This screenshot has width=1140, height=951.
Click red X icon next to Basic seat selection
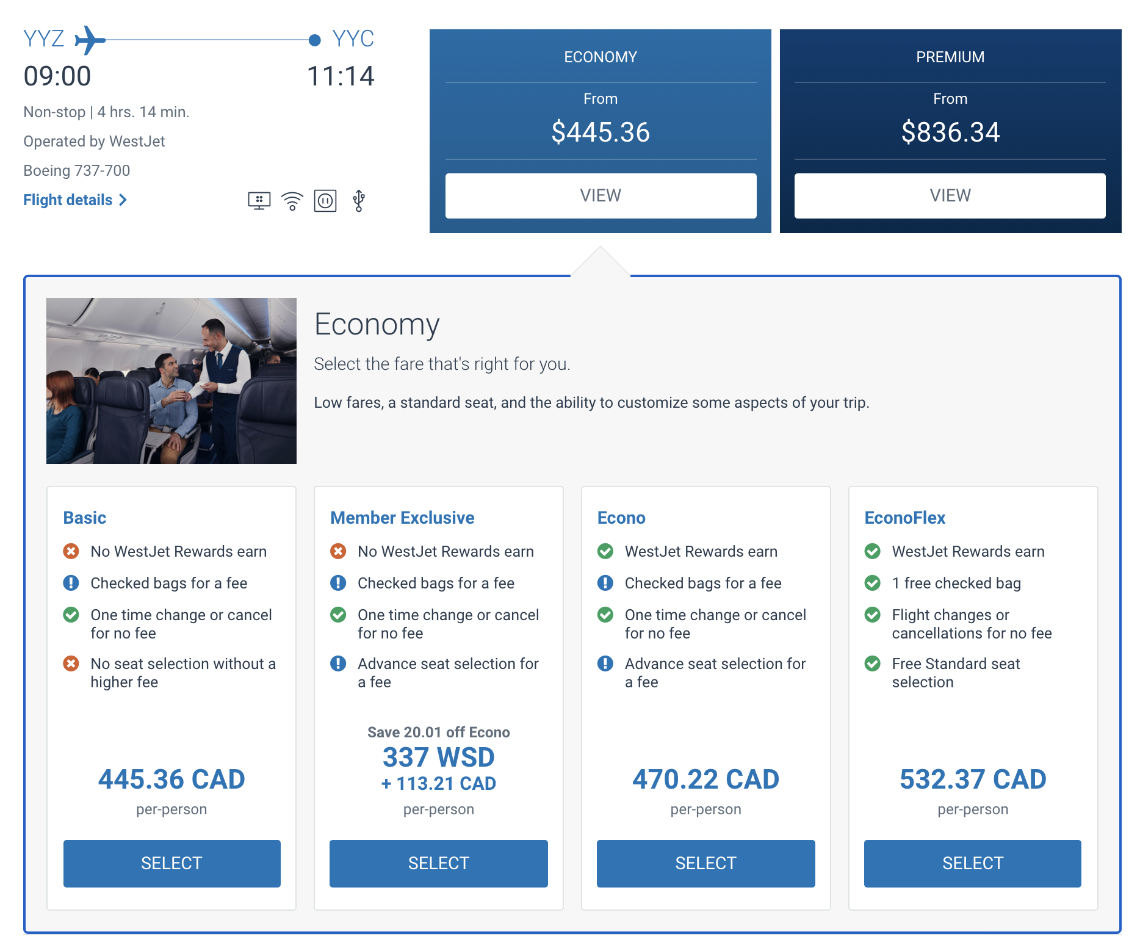71,664
